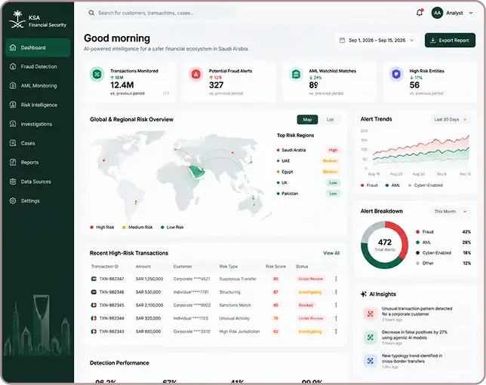Open AML Monitoring section
486x385 pixels.
[x=38, y=86]
